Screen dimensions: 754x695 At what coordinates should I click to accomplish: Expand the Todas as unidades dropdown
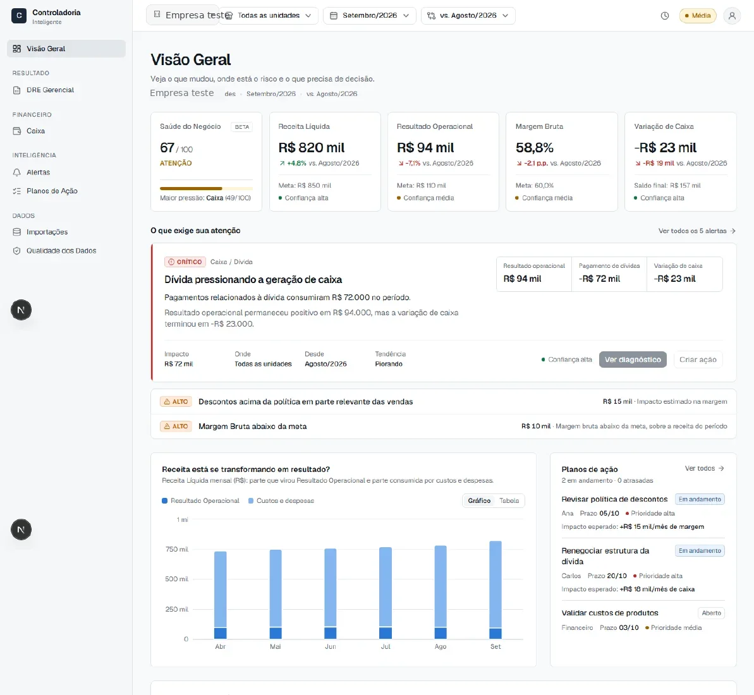(269, 15)
